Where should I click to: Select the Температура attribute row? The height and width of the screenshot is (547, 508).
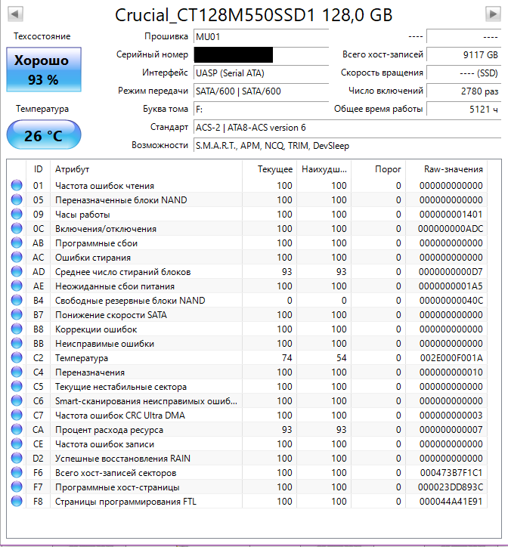247,358
